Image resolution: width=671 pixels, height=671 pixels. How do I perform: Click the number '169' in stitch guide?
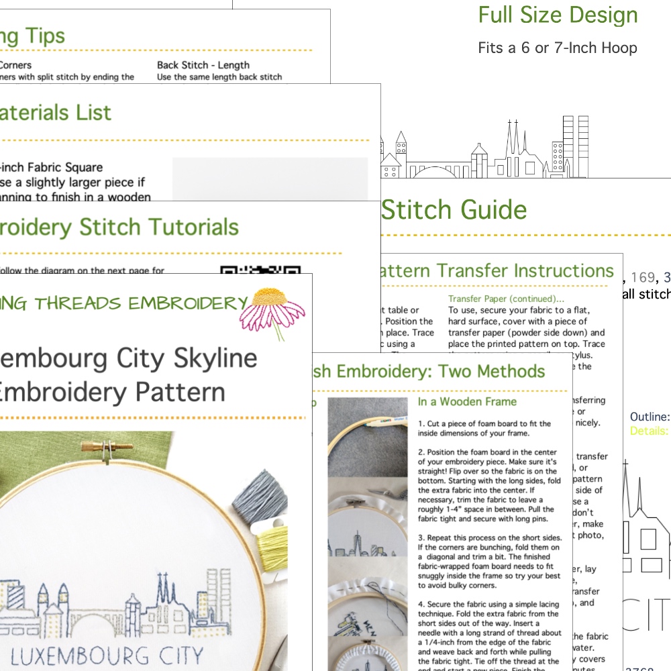click(643, 278)
